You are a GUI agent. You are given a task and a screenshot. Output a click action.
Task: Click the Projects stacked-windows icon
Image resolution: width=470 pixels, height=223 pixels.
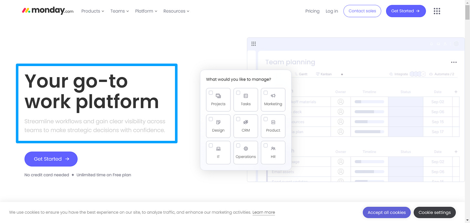(218, 96)
